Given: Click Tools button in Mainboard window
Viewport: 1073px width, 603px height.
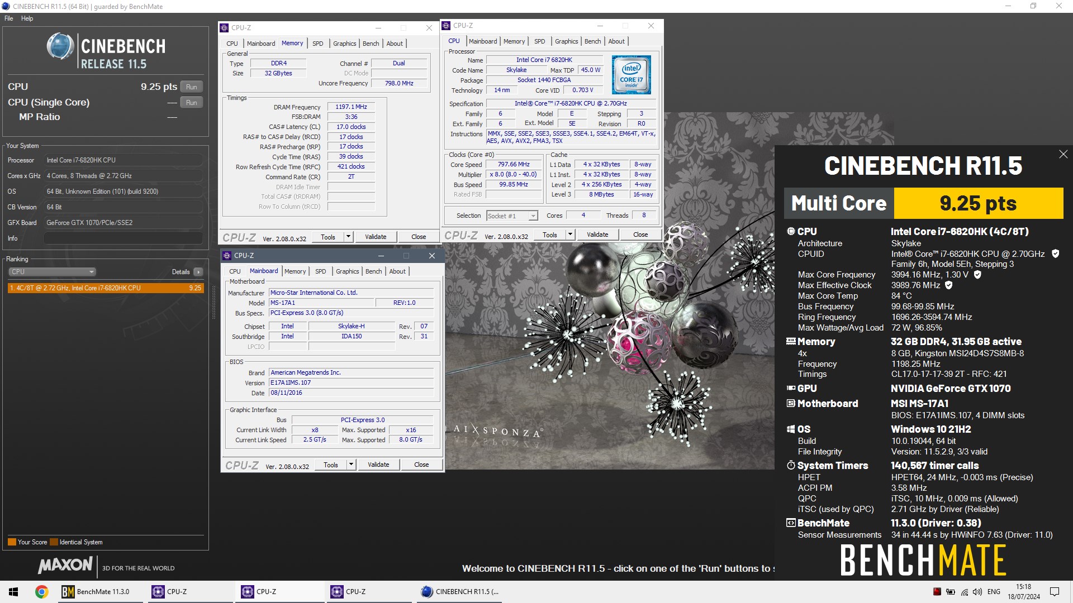Looking at the screenshot, I should point(331,465).
